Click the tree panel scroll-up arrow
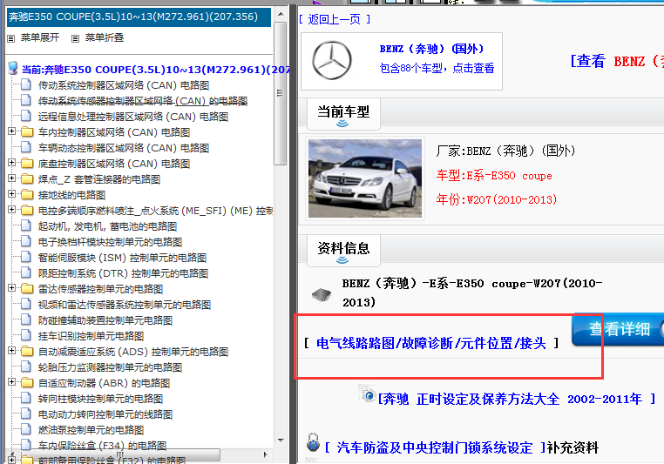This screenshot has height=464, width=664. (281, 15)
